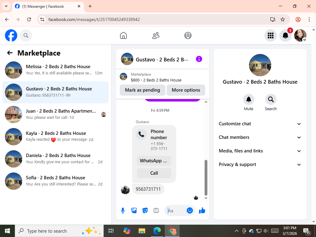Open taskbar volume speaker icon
Viewport: 316px width, 237px height.
tap(266, 231)
